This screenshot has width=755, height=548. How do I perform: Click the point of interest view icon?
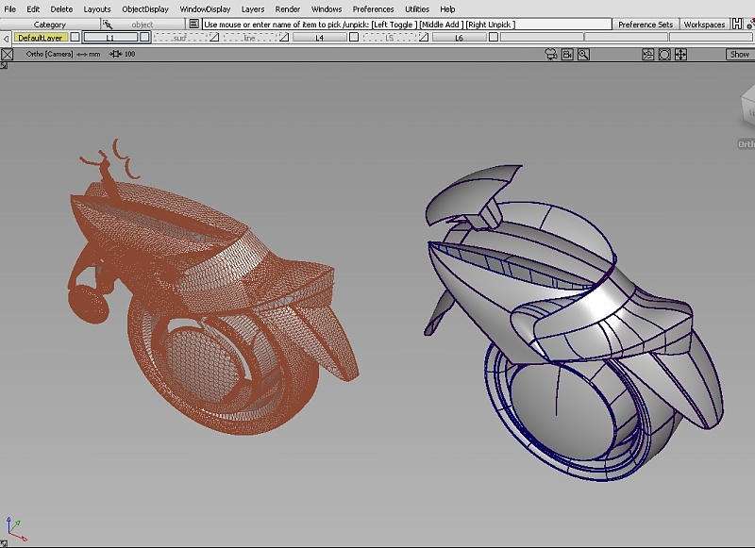[648, 55]
